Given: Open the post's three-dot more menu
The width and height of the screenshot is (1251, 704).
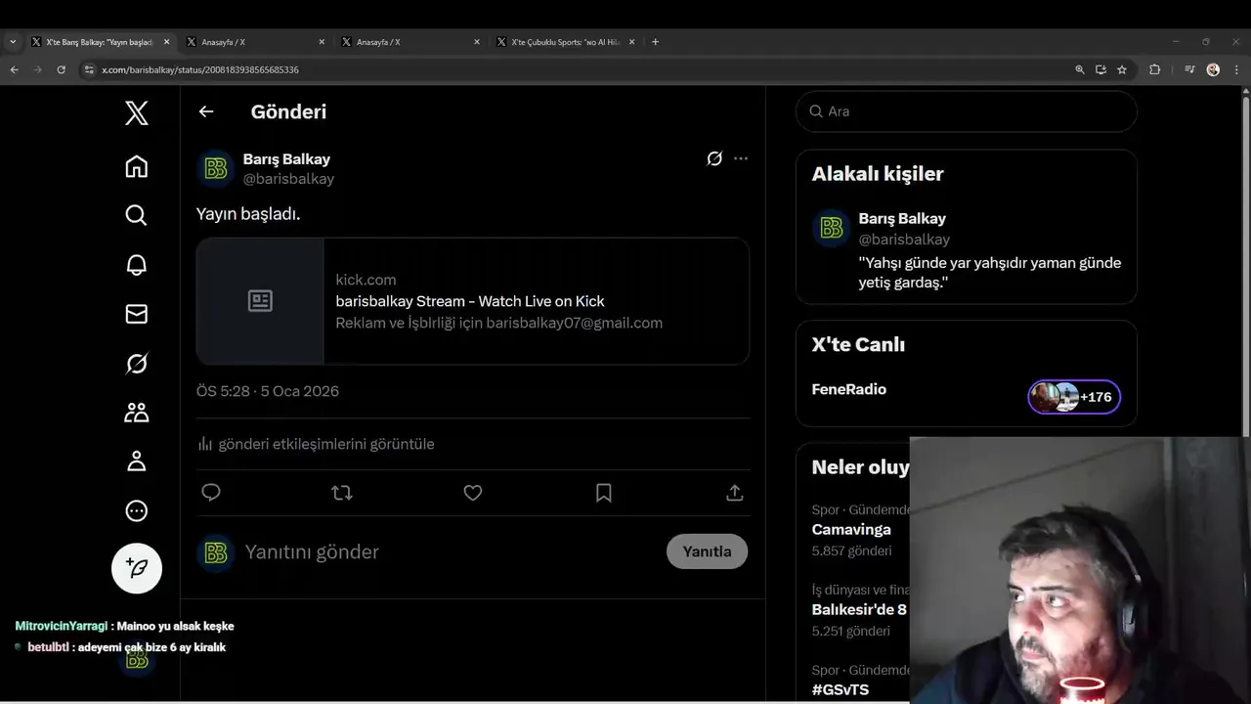Looking at the screenshot, I should point(741,158).
